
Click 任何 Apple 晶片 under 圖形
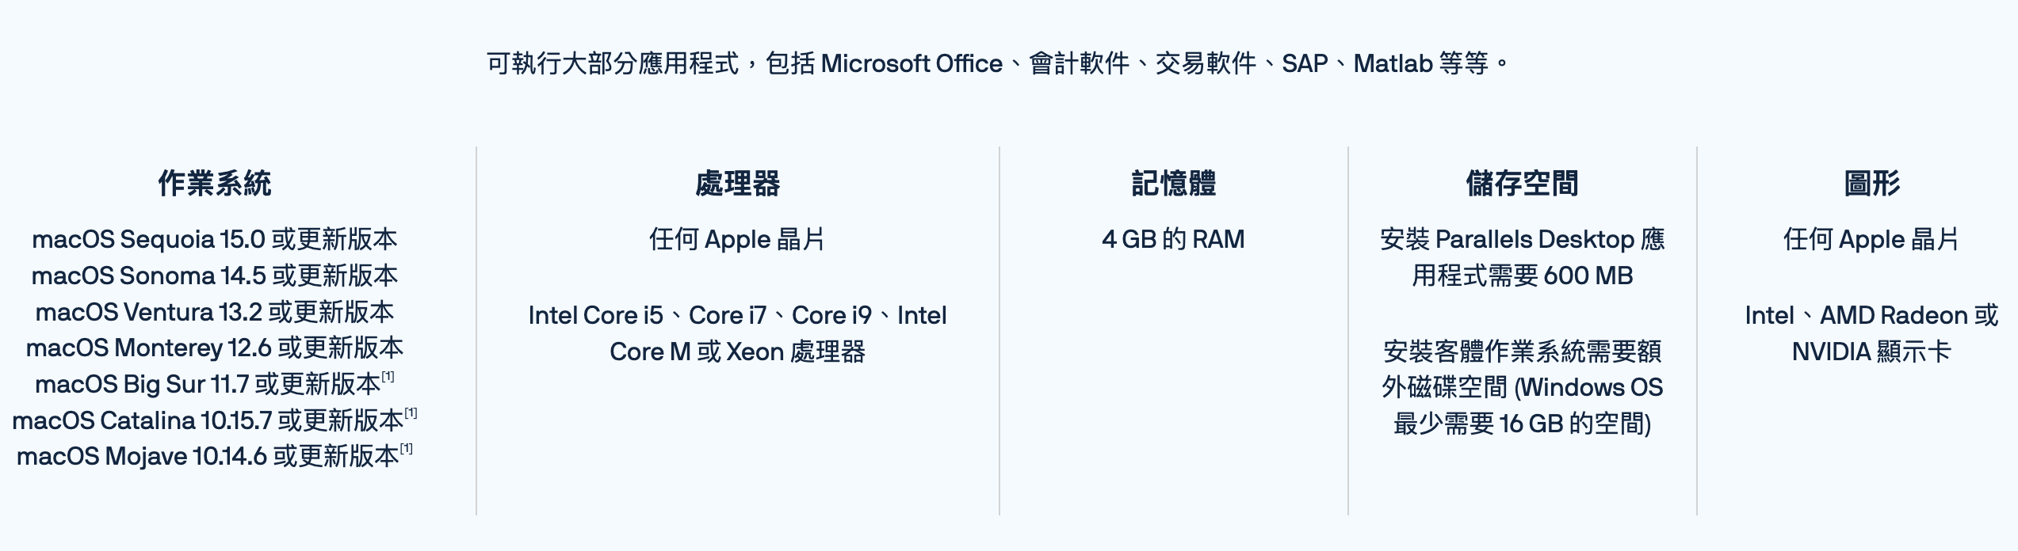coord(1871,239)
